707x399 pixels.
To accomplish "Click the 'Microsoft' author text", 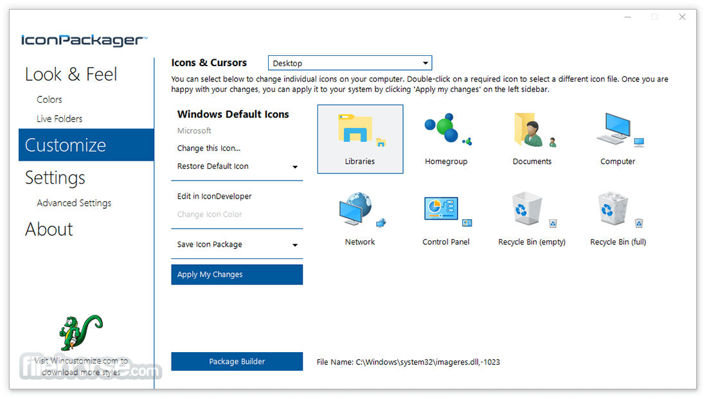I will pyautogui.click(x=194, y=130).
